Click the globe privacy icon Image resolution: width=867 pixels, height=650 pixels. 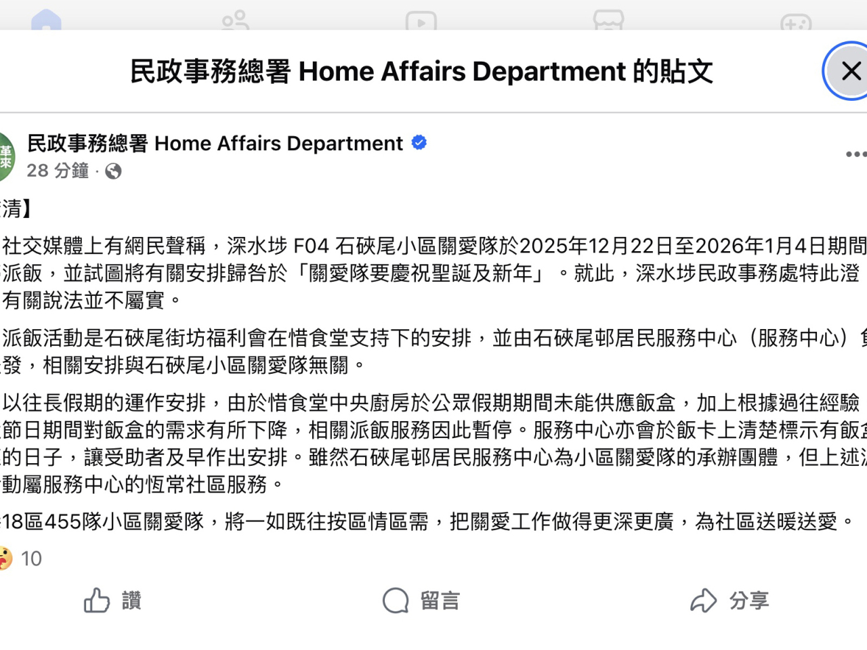(x=113, y=171)
